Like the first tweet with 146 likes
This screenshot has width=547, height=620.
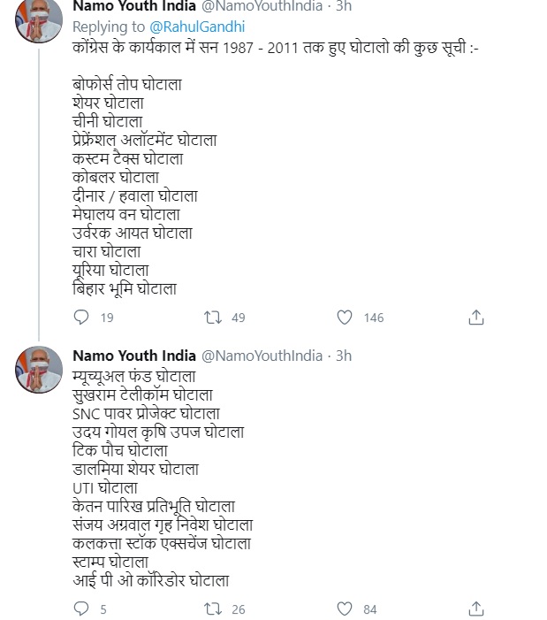click(x=345, y=318)
